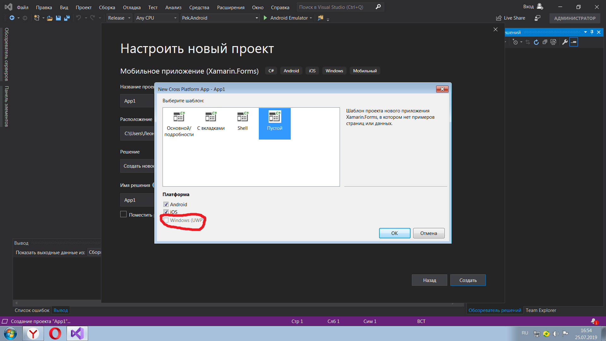Open Properties wrench icon in Solution Explorer
606x341 pixels.
565,42
